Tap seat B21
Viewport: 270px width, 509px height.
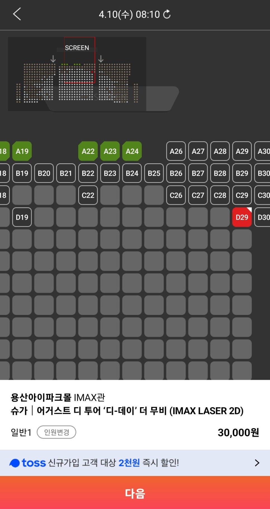click(66, 173)
